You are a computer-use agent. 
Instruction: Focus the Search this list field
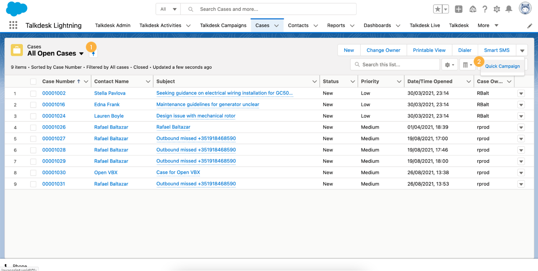pos(395,65)
